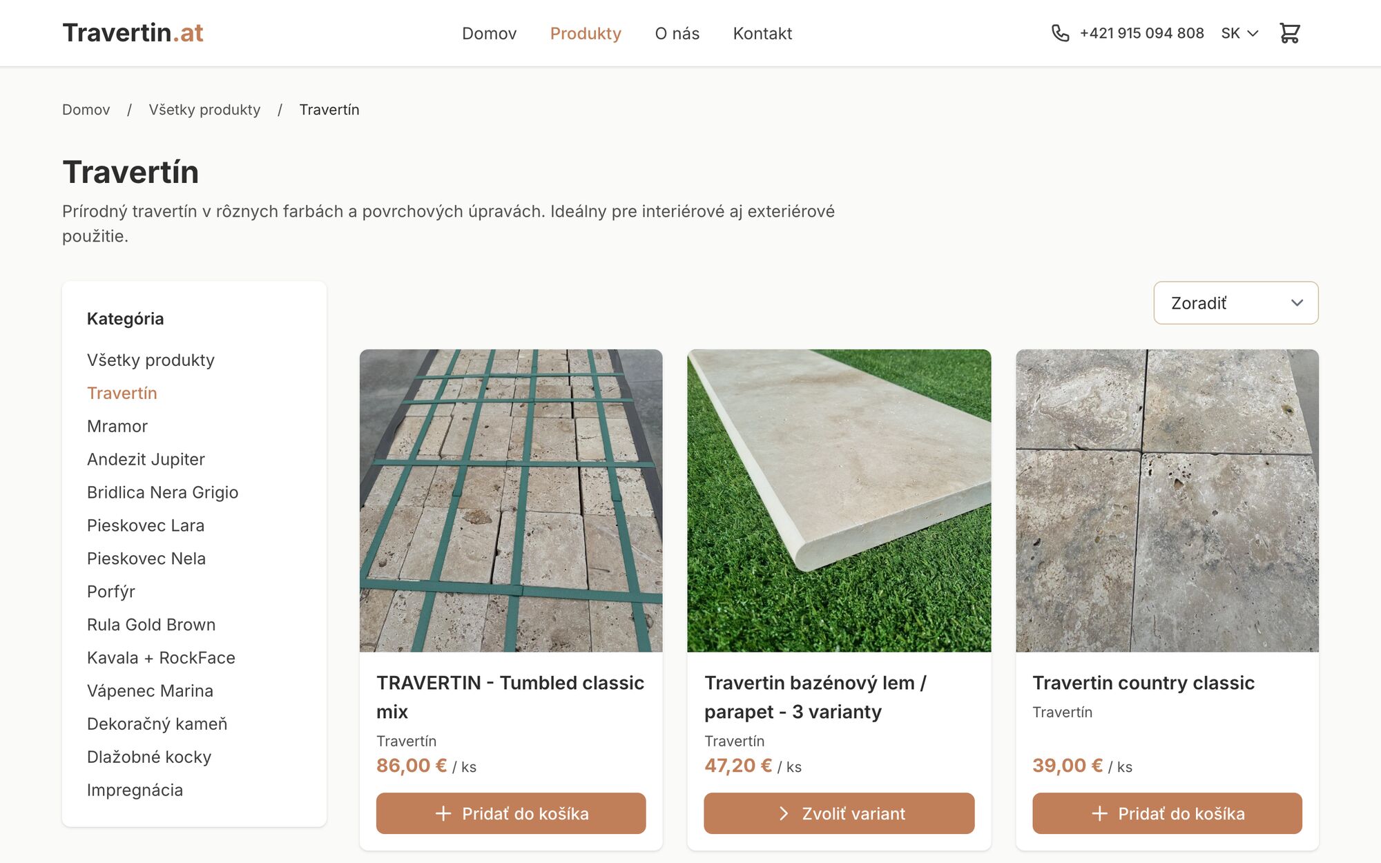The height and width of the screenshot is (863, 1381).
Task: Call phone number +421 915 094 808
Action: 1141,33
